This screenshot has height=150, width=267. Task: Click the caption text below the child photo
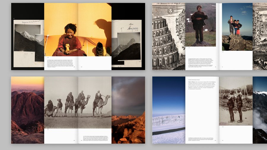pyautogui.click(x=61, y=63)
